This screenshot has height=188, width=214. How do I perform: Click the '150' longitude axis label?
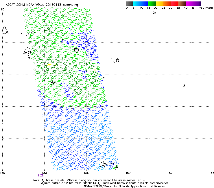click(2, 173)
